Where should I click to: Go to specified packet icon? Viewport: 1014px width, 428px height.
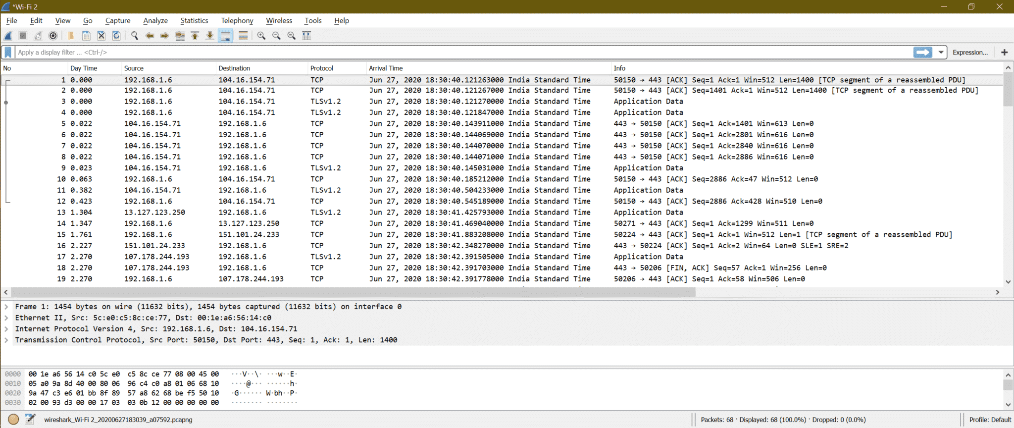tap(180, 36)
